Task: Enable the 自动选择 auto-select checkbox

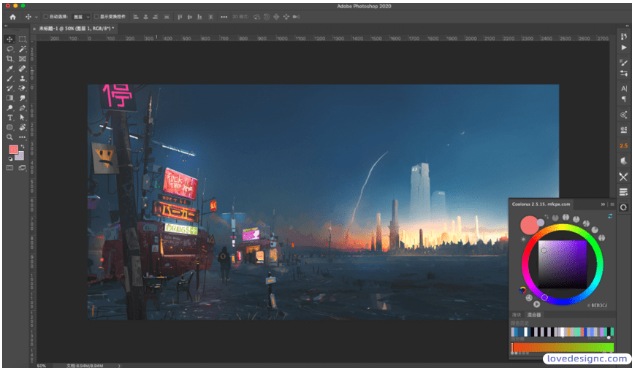Action: tap(46, 17)
